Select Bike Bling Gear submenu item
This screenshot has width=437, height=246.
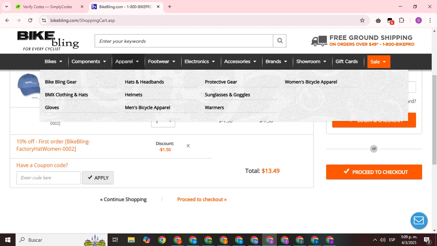coord(61,82)
